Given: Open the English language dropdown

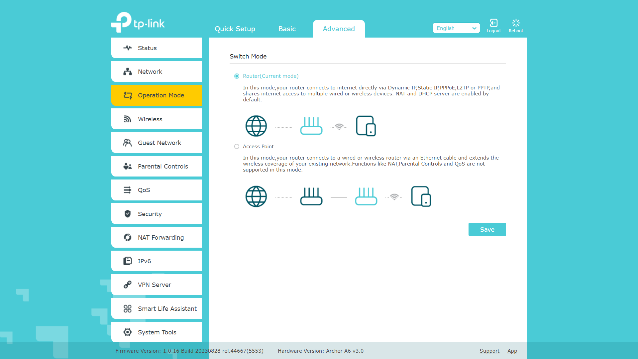Looking at the screenshot, I should (456, 28).
